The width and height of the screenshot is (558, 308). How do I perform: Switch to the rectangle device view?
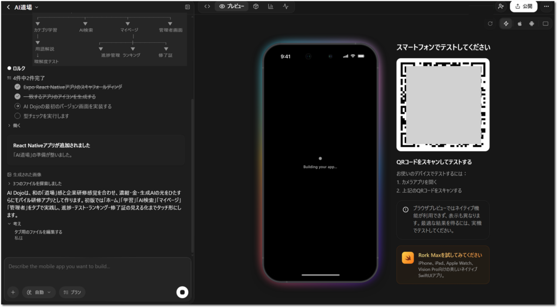click(545, 23)
